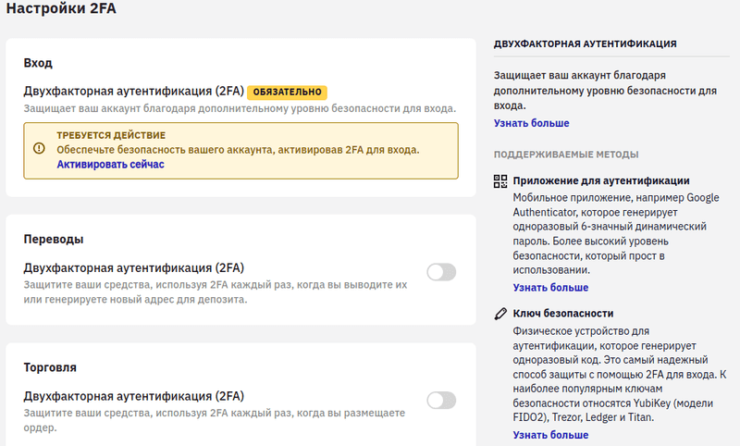
Task: Click 2FA title in the Переводы section
Action: pyautogui.click(x=134, y=268)
